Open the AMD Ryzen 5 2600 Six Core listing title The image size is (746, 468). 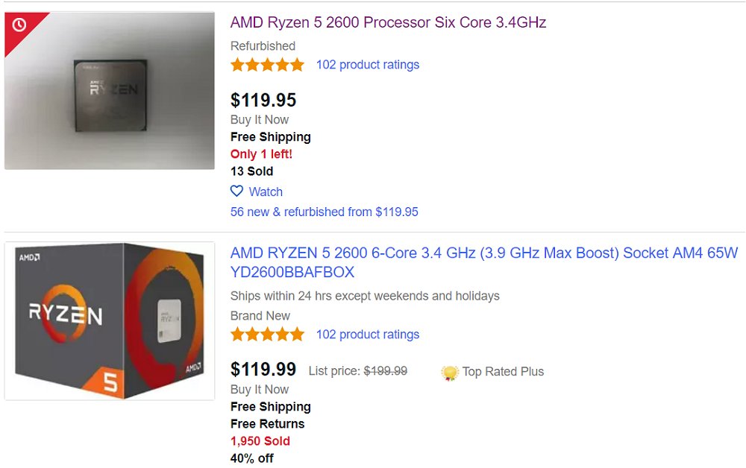[x=388, y=22]
